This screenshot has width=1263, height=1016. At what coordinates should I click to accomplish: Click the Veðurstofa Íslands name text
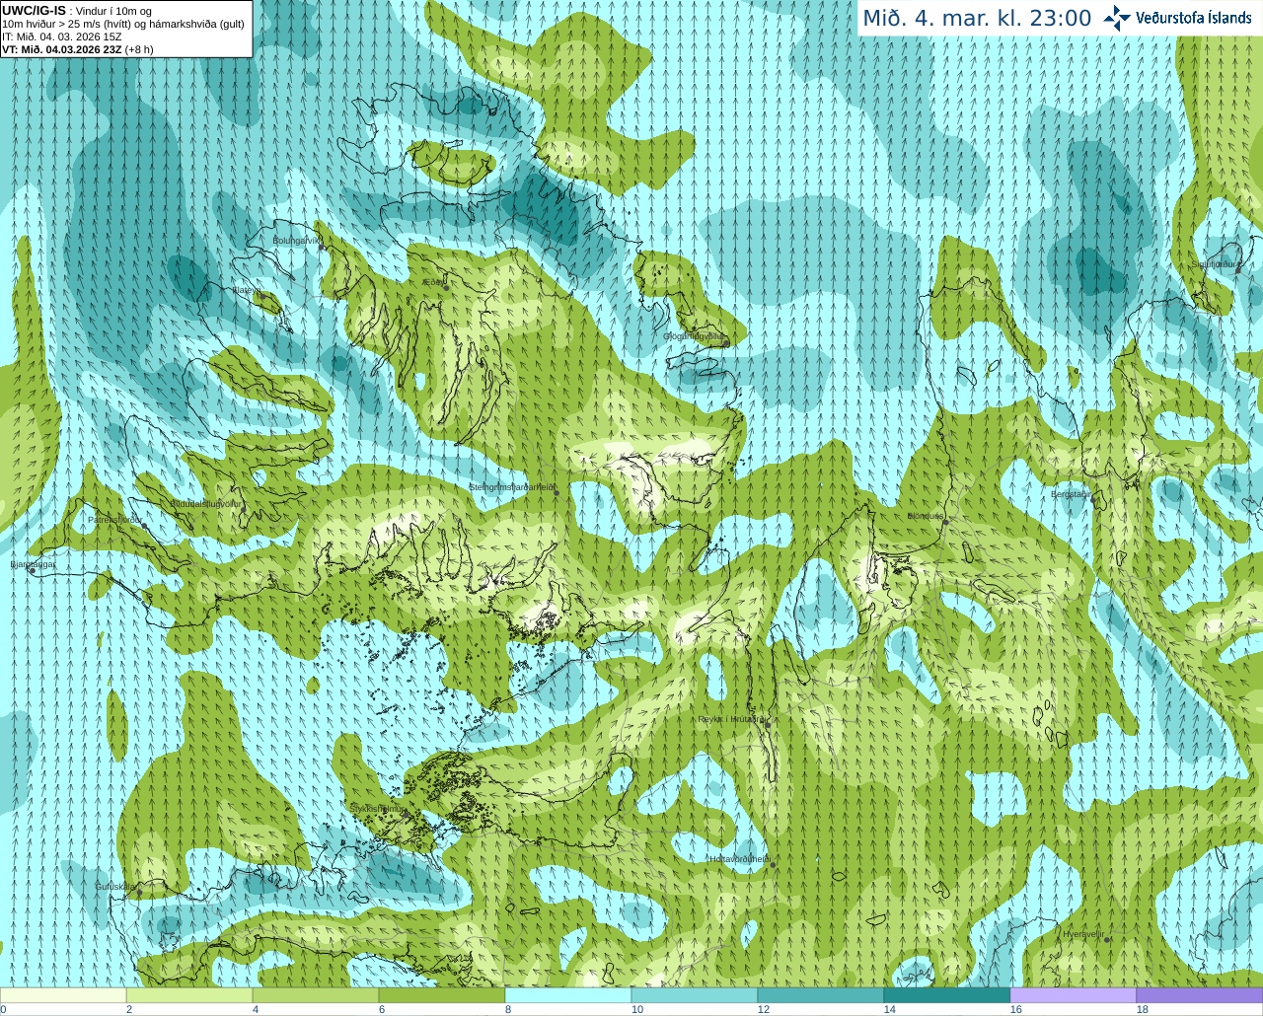coord(1194,18)
